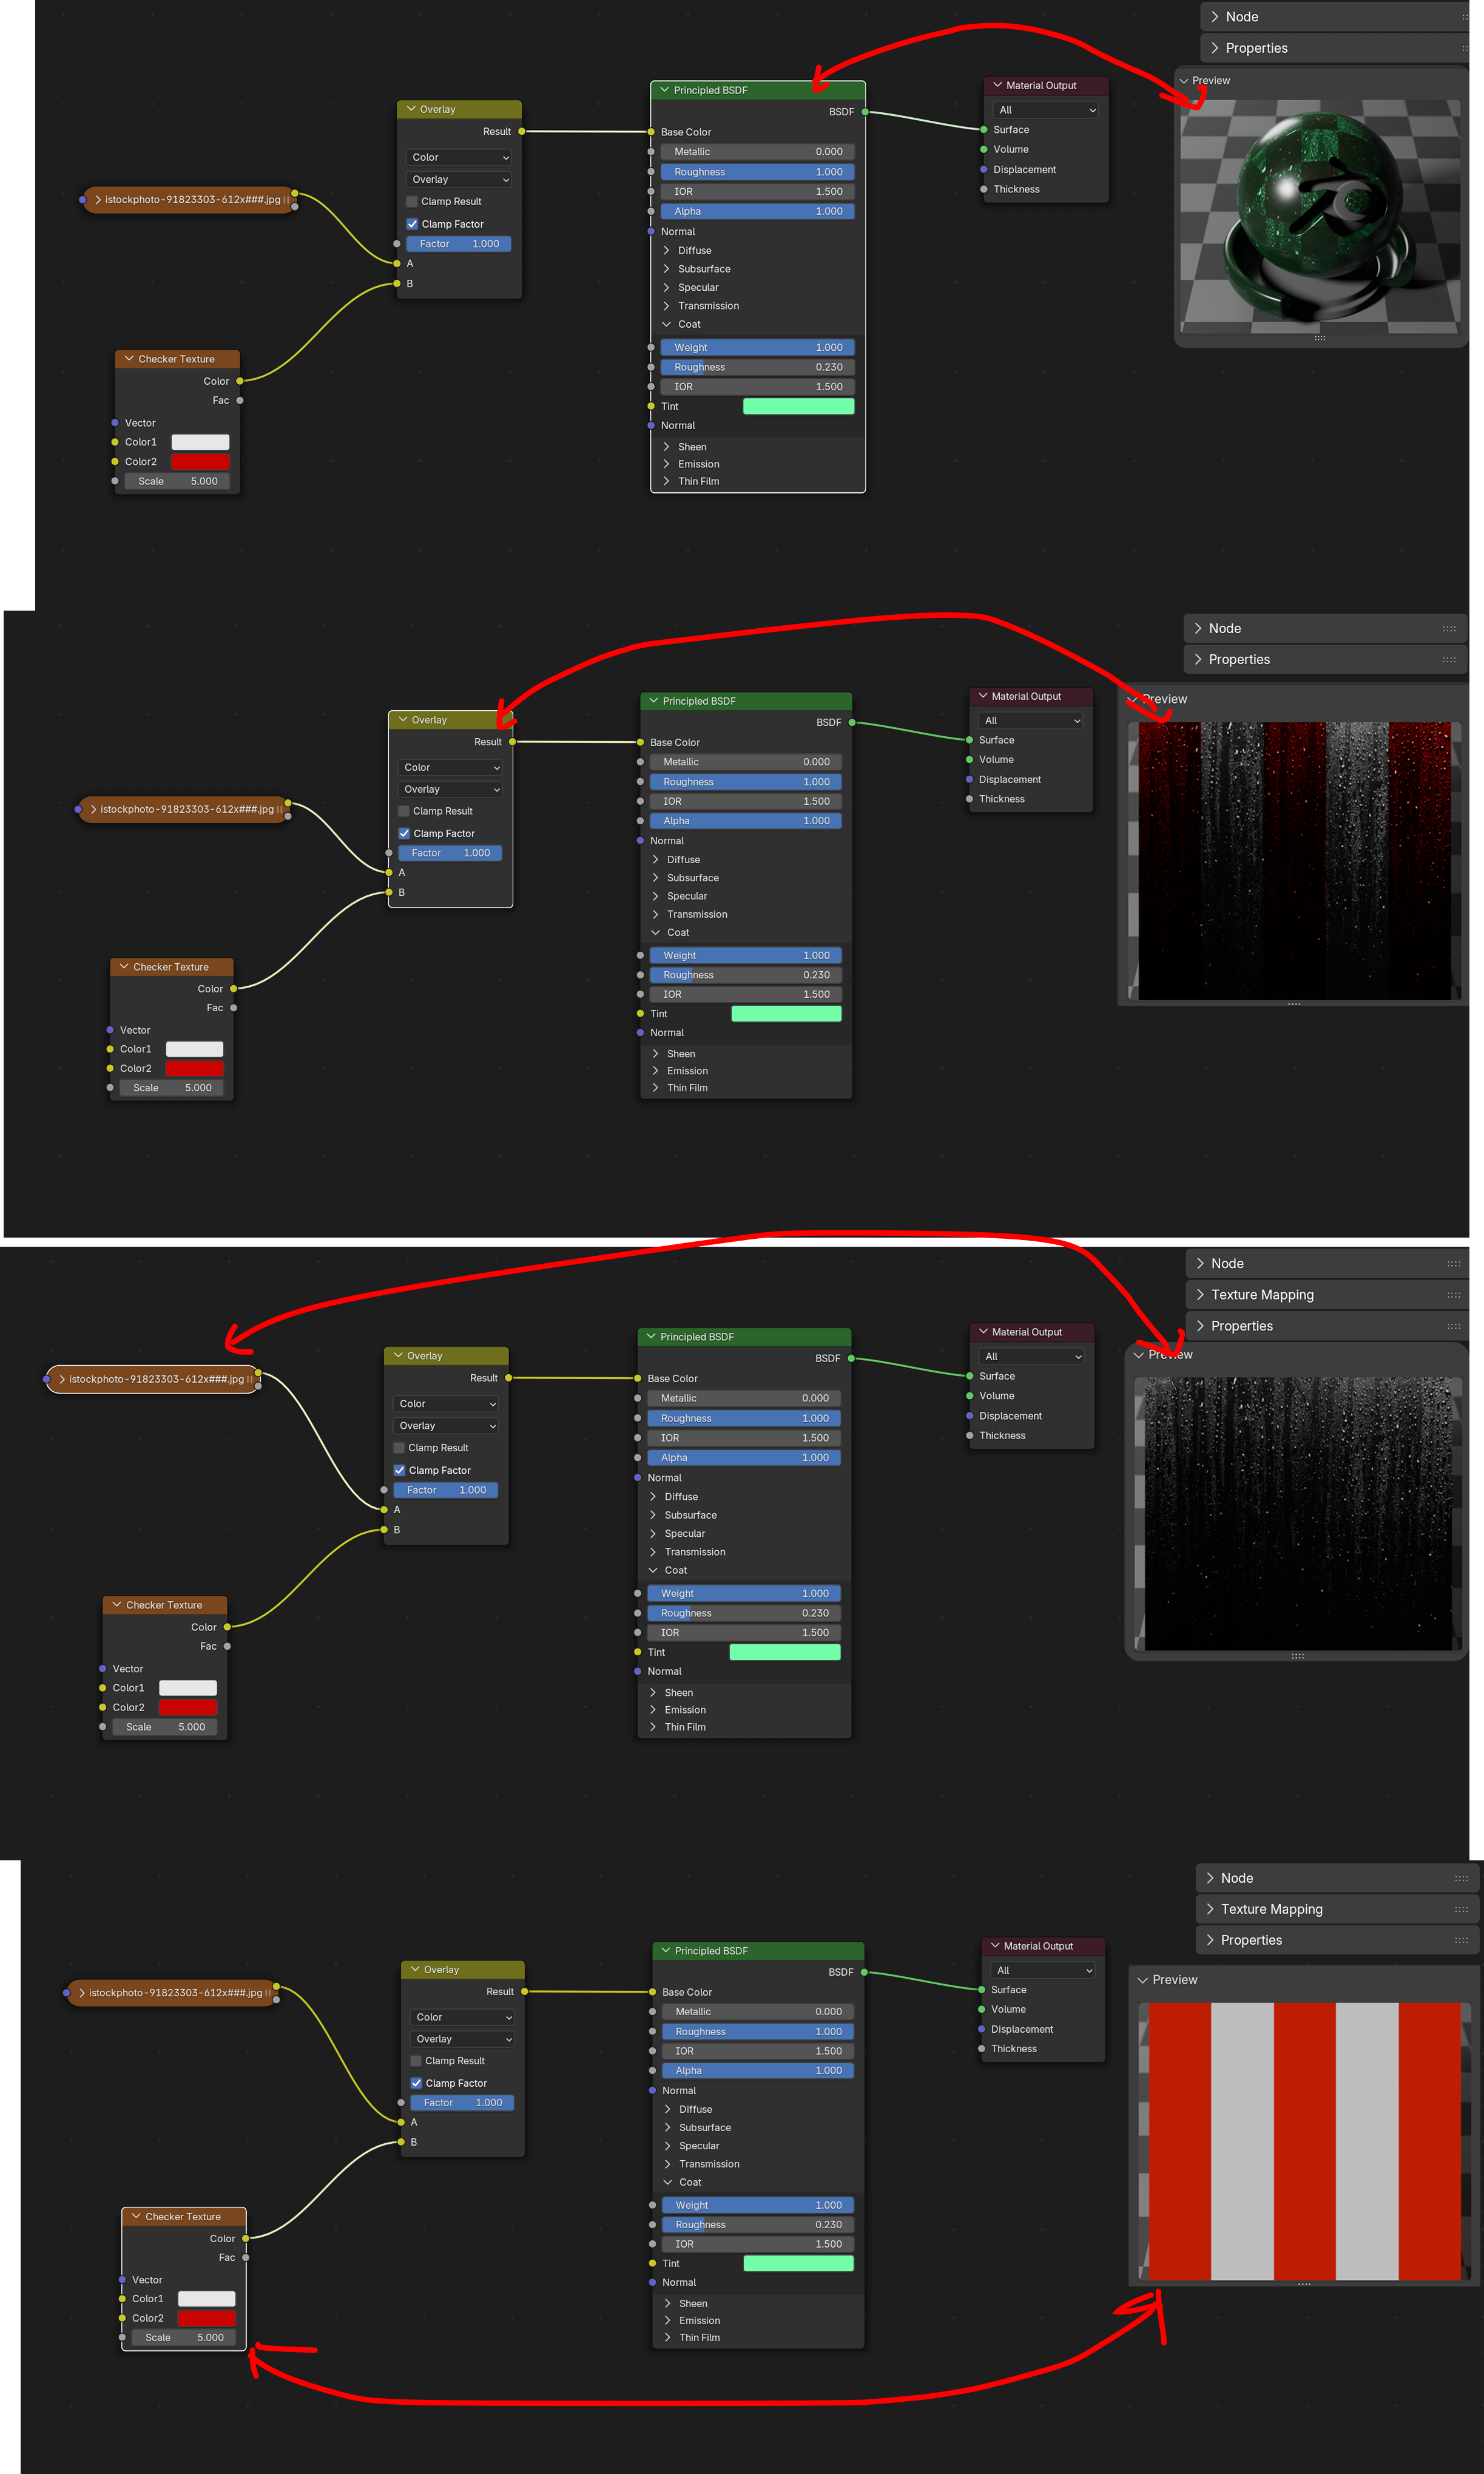Collapse Checker Texture node in red-rain-preview screenshot
This screenshot has height=2474, width=1484.
pyautogui.click(x=124, y=966)
